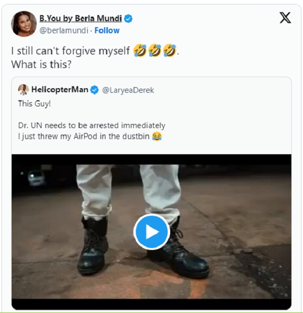Click the X logo in the top corner
The height and width of the screenshot is (313, 303).
(285, 19)
